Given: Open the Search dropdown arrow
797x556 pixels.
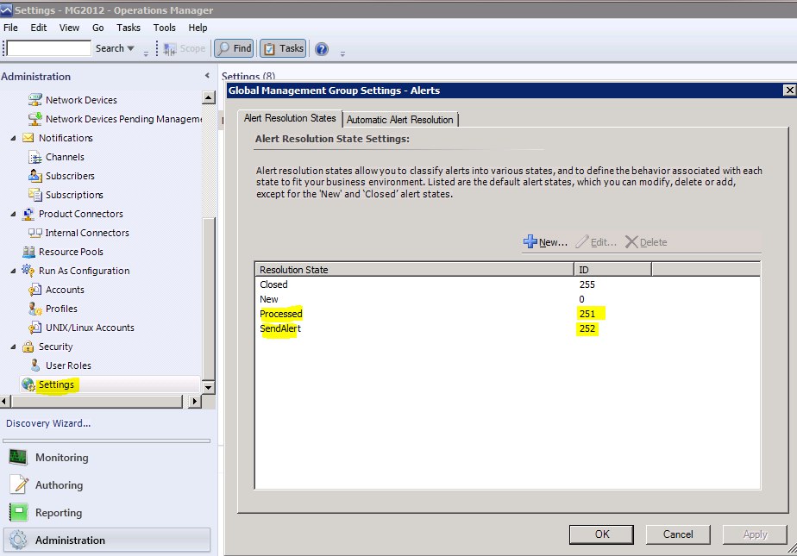Looking at the screenshot, I should 130,48.
